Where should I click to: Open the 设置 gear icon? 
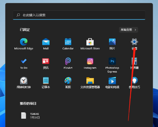pos(134,42)
